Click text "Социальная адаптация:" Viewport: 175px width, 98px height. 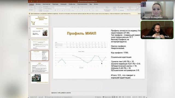click(121, 57)
